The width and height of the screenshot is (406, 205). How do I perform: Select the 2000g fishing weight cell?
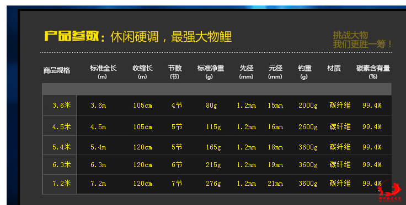tap(308, 106)
